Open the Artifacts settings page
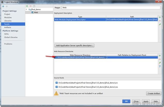 8,27
